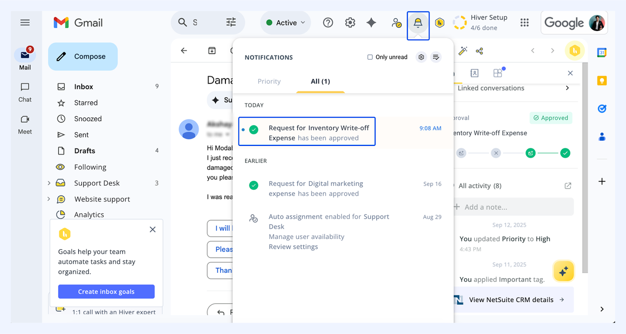Screen dimensions: 626x334
Task: Toggle the Only unread checkbox
Action: pyautogui.click(x=370, y=57)
